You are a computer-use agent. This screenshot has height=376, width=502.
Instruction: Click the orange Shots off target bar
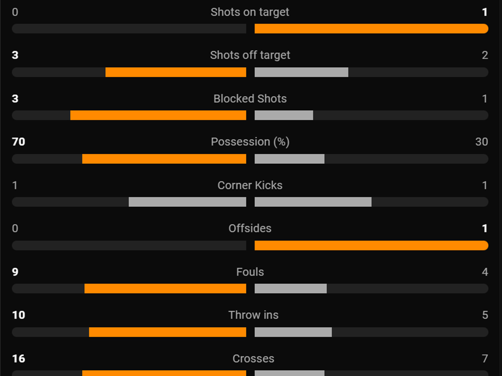[176, 72]
